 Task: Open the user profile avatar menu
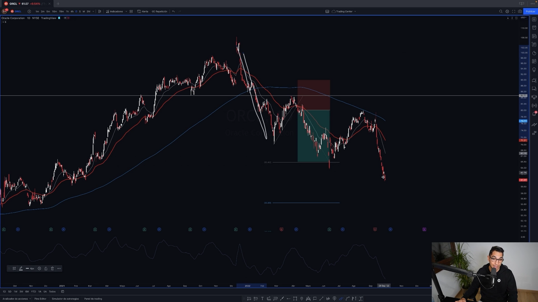point(4,12)
